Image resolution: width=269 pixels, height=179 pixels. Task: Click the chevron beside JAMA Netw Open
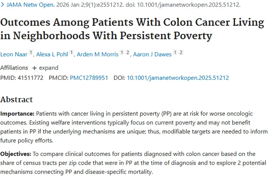pos(2,5)
